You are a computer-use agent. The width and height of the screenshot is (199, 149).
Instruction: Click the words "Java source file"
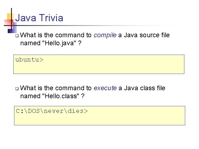147,35
